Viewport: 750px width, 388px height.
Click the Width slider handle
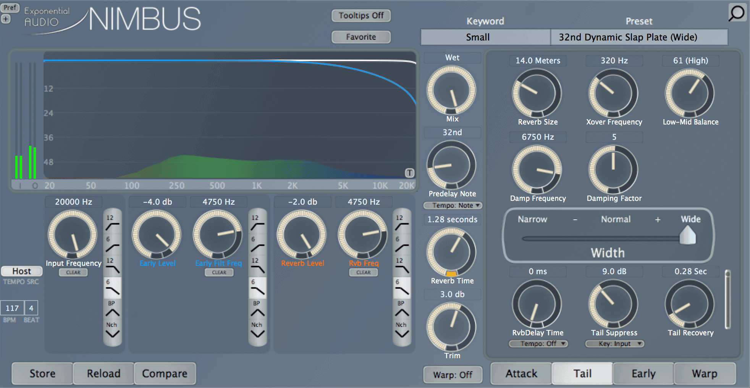point(688,235)
